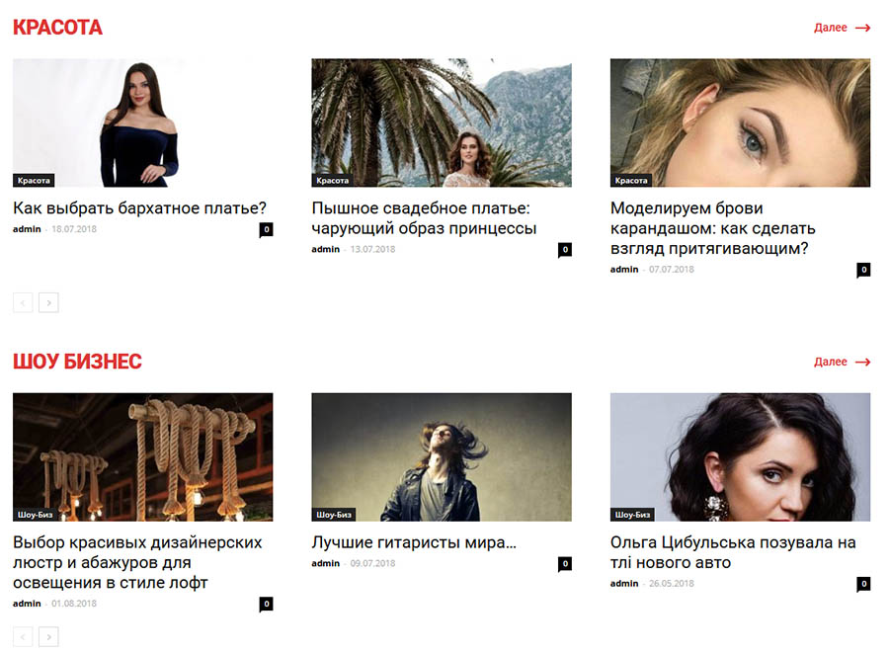Go to the previous page in the Красота section
The image size is (889, 654).
(x=23, y=303)
